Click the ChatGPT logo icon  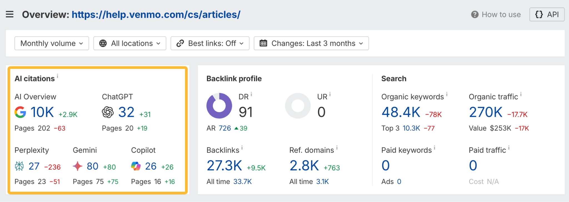108,112
